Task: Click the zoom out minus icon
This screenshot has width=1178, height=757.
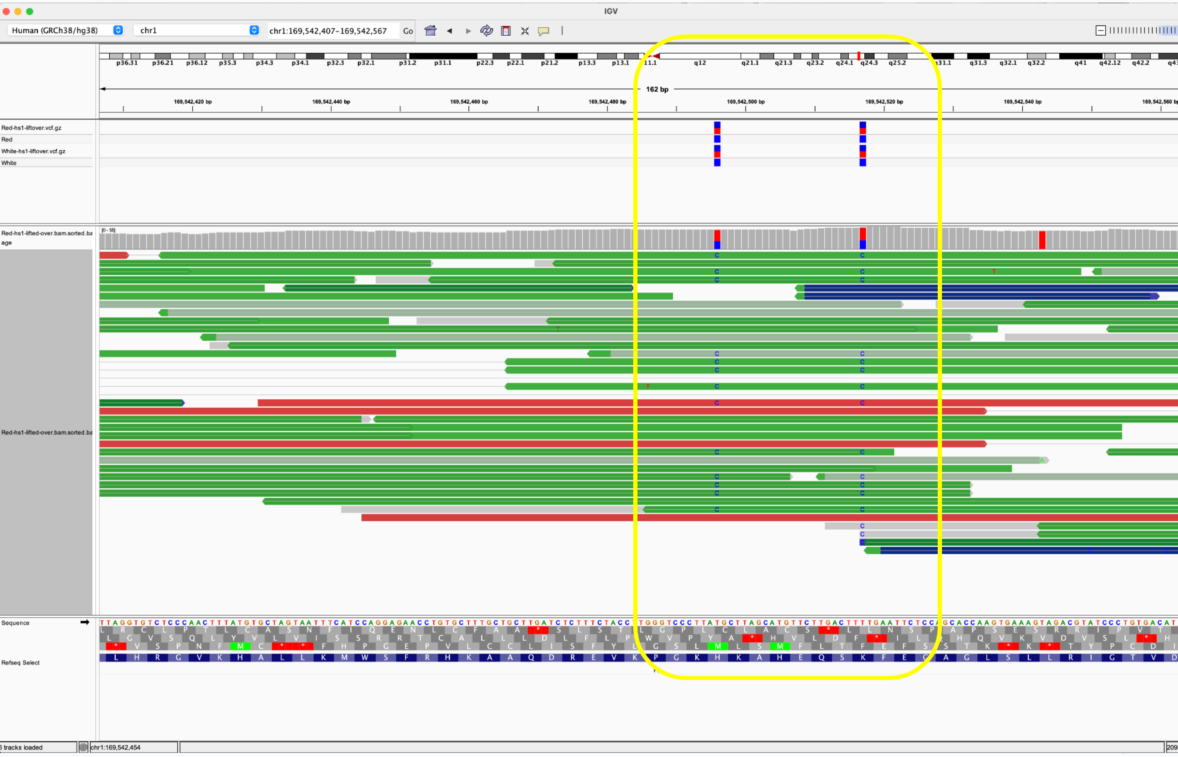Action: tap(1101, 31)
